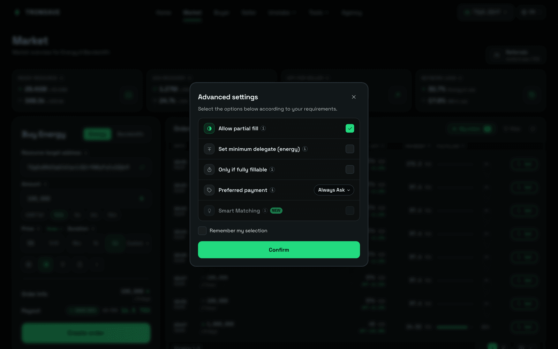Click the 'Select the options below' description text
The height and width of the screenshot is (349, 558).
point(267,109)
